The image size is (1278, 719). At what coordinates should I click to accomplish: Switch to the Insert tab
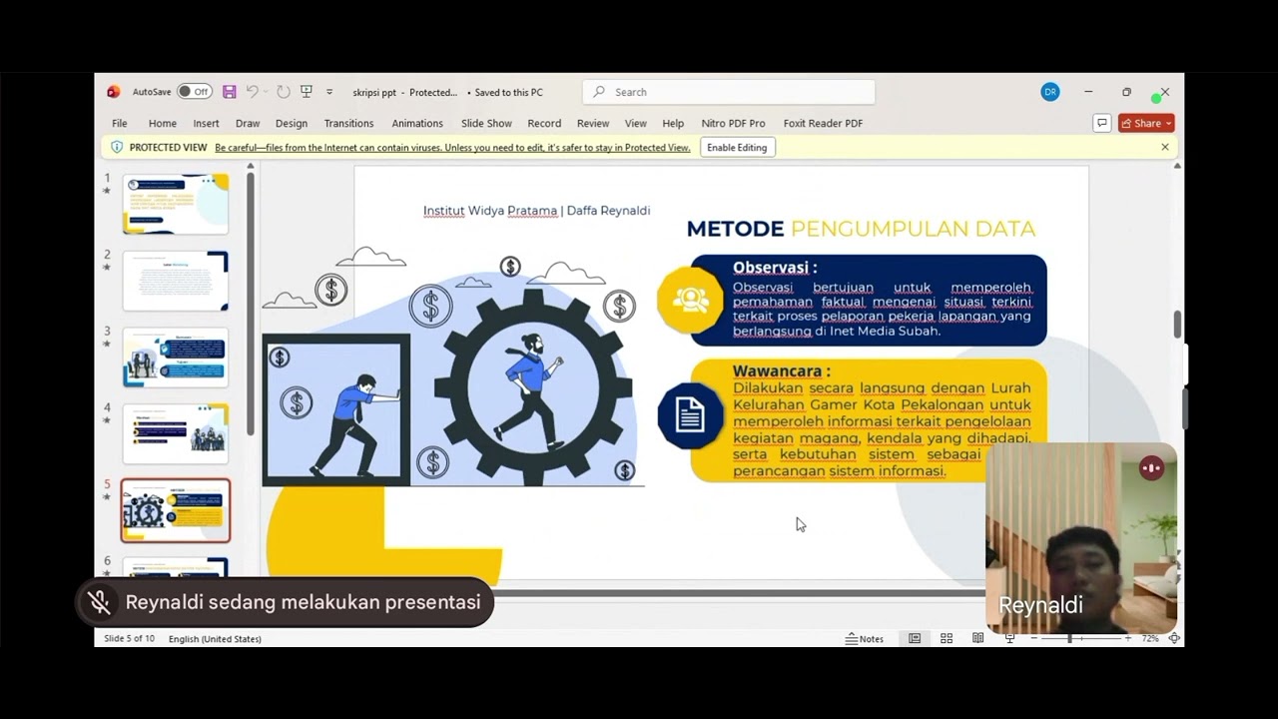click(207, 123)
